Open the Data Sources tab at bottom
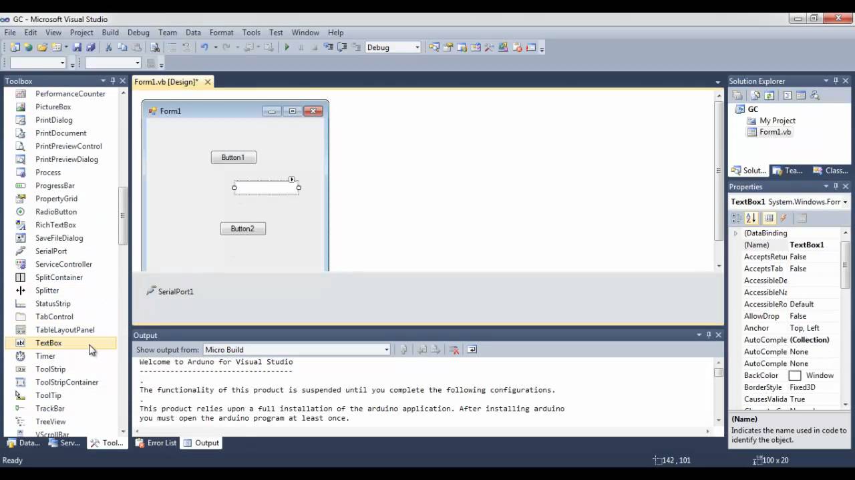 coord(23,443)
